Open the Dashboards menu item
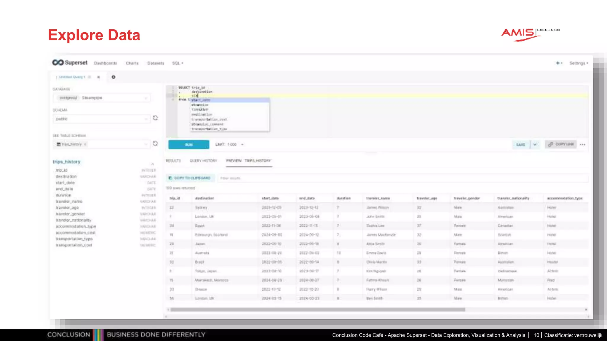This screenshot has height=341, width=607. point(106,63)
